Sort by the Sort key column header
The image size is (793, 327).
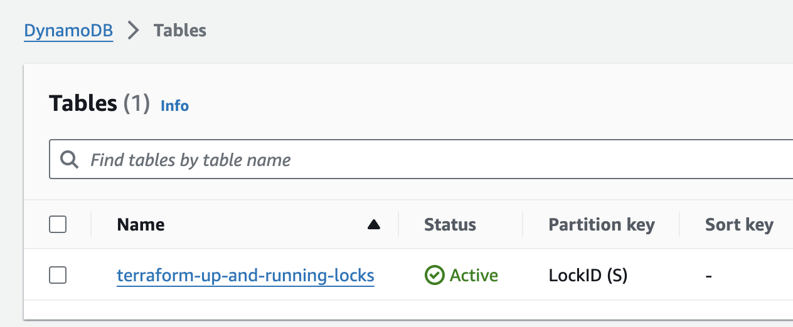739,225
